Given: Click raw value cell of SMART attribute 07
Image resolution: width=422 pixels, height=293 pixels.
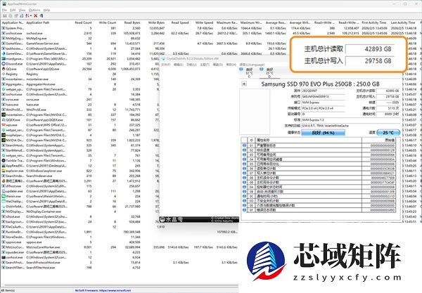Looking at the screenshot, I should (x=379, y=173).
